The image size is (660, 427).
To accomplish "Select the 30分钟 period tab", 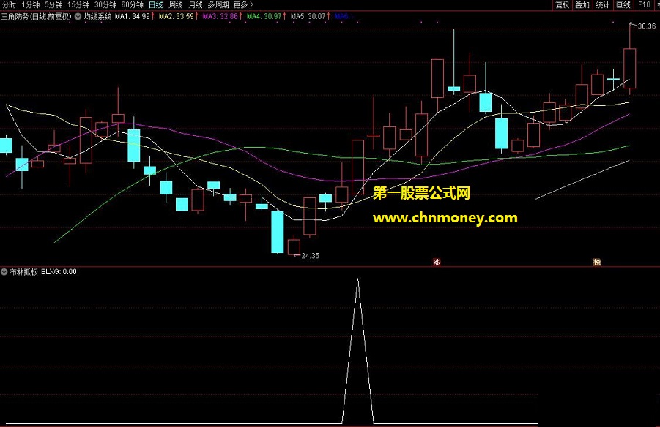I will [105, 4].
